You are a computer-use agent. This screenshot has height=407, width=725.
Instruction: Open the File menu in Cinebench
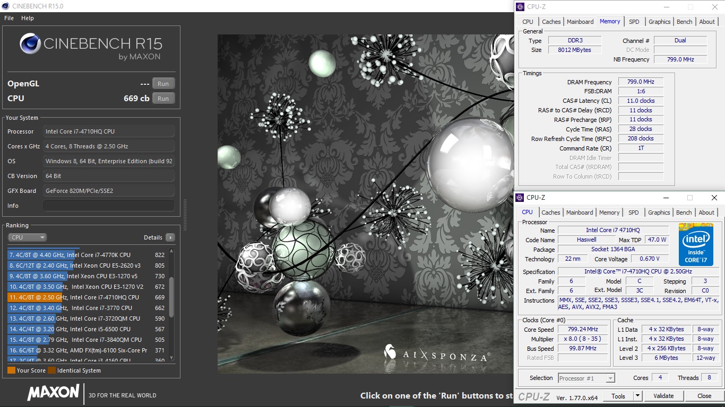click(x=9, y=18)
